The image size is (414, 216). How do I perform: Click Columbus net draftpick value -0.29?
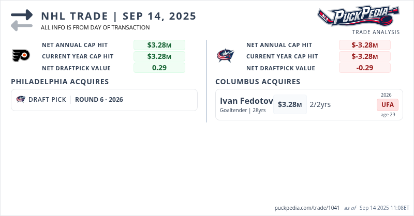[365, 68]
